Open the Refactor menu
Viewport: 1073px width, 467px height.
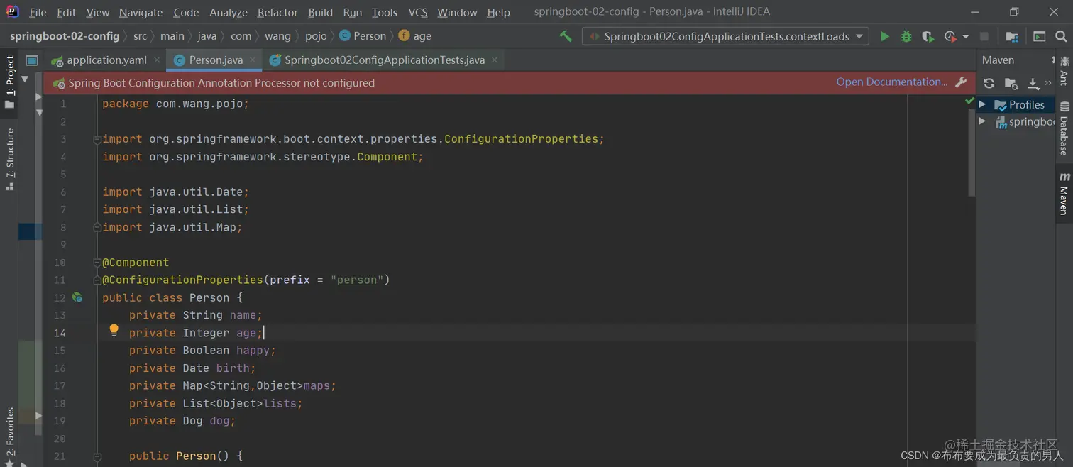(x=277, y=12)
